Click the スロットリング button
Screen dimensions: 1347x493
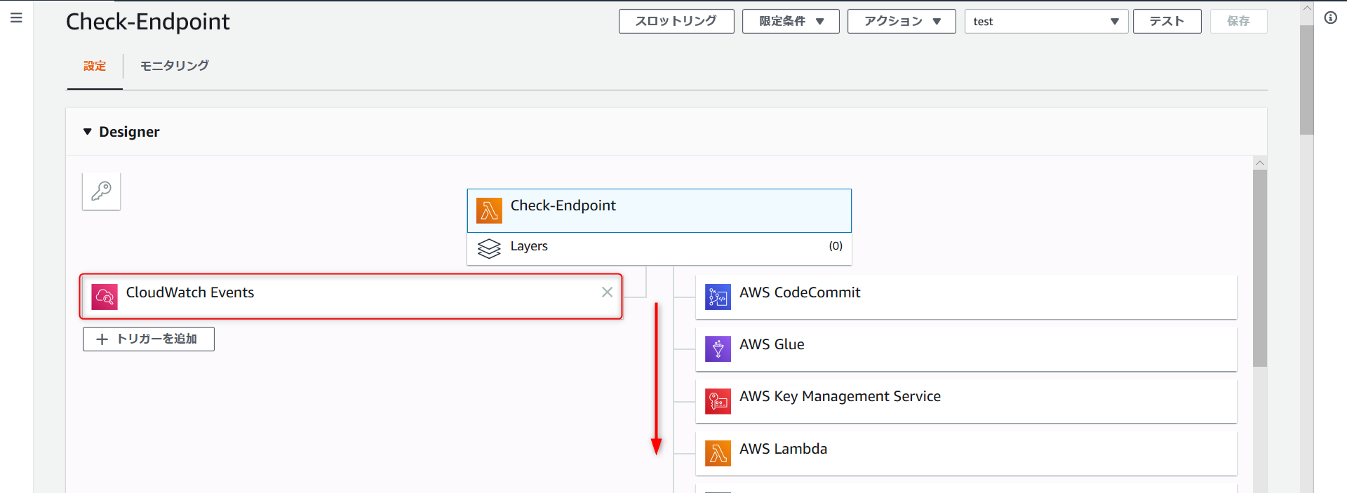pos(676,21)
